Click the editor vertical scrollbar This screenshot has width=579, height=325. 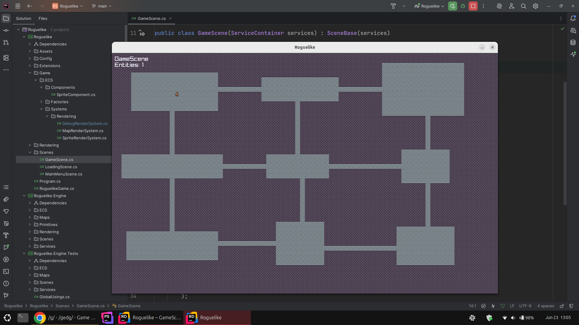565,144
